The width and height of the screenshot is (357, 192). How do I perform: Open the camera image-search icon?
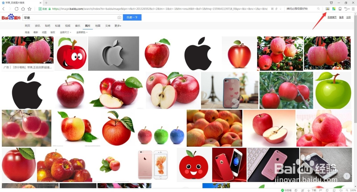119,17
